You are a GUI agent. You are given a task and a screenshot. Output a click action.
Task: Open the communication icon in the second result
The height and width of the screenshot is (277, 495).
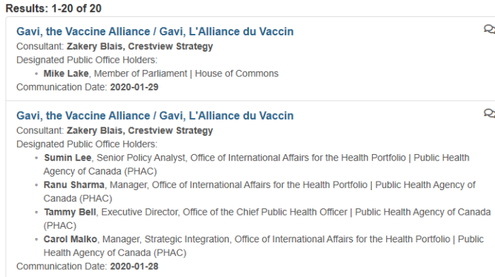(x=489, y=113)
